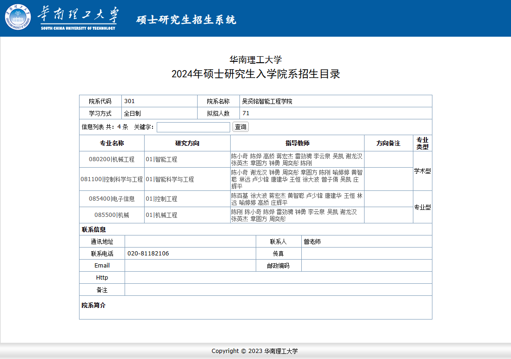Screen dimensions: 511x359
Task: Click the 吴贤铭智能工程学院 department name
Action: pyautogui.click(x=267, y=101)
